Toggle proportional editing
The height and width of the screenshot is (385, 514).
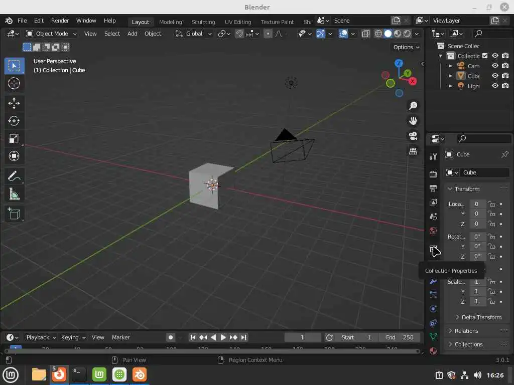pos(268,34)
